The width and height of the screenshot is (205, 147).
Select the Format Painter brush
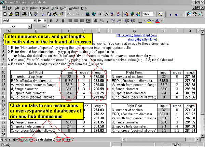point(61,14)
